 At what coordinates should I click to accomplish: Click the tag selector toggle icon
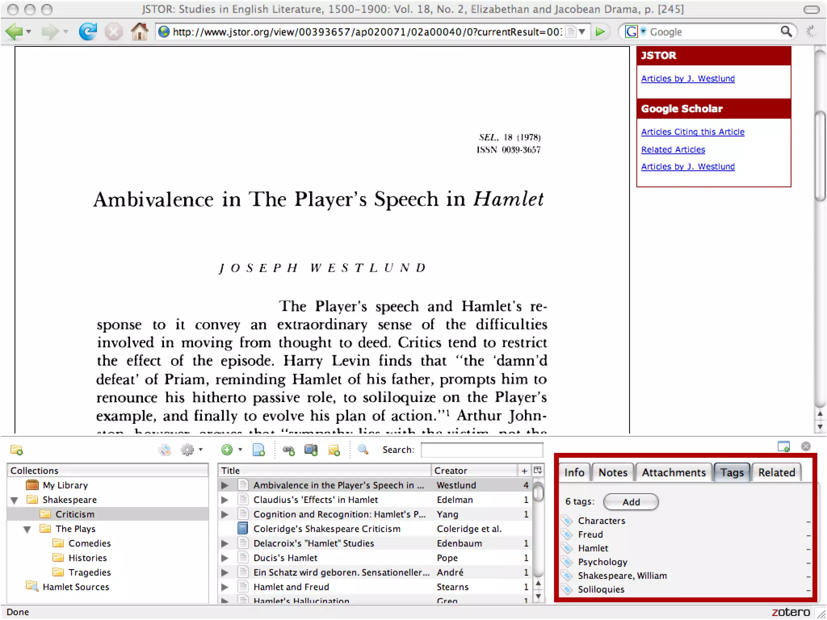pos(165,450)
